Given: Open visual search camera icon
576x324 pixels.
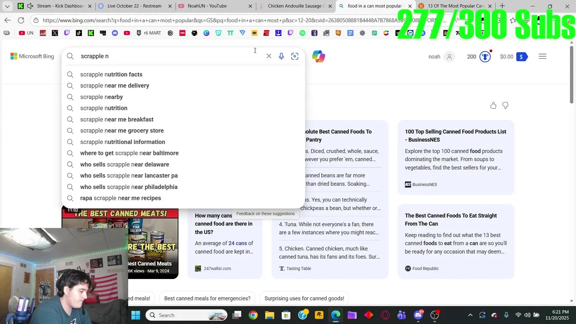Looking at the screenshot, I should [x=295, y=56].
